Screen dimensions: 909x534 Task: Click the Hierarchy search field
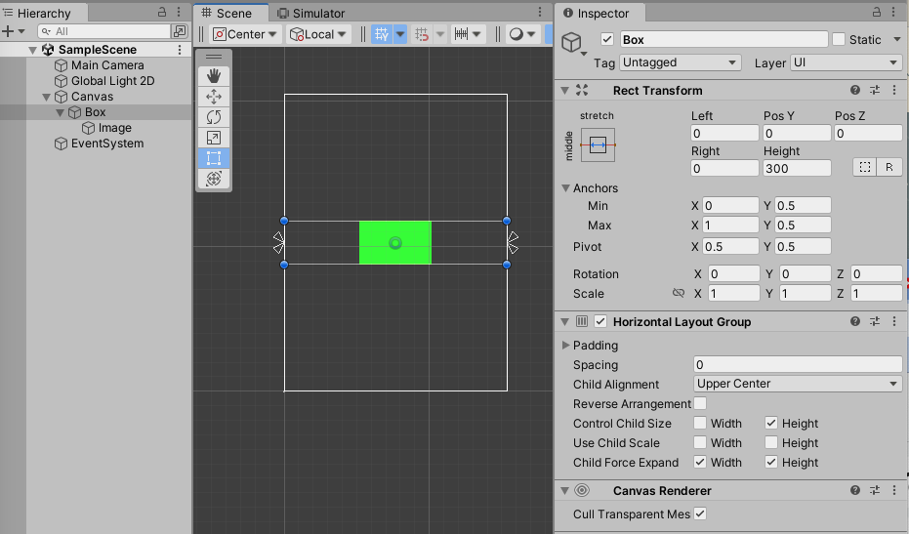pyautogui.click(x=104, y=31)
